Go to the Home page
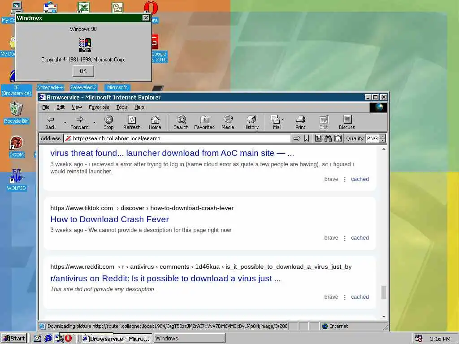 155,122
